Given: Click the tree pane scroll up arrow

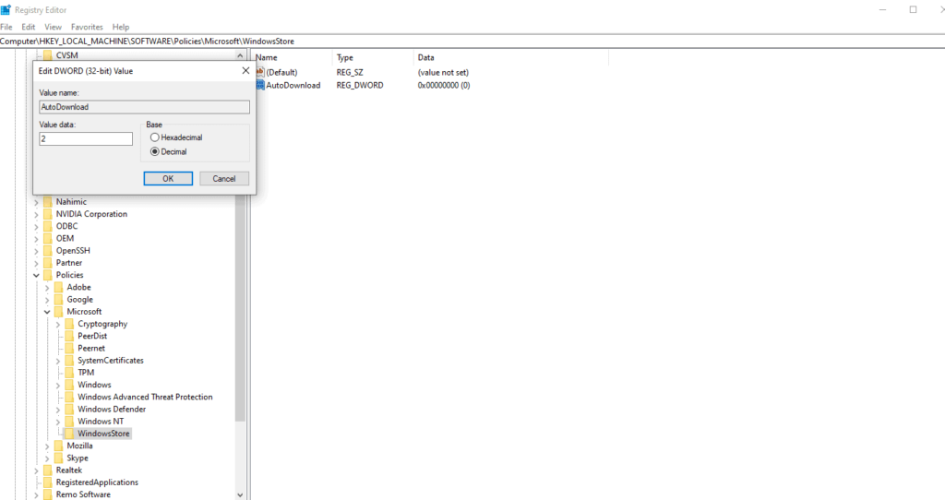Looking at the screenshot, I should point(240,55).
